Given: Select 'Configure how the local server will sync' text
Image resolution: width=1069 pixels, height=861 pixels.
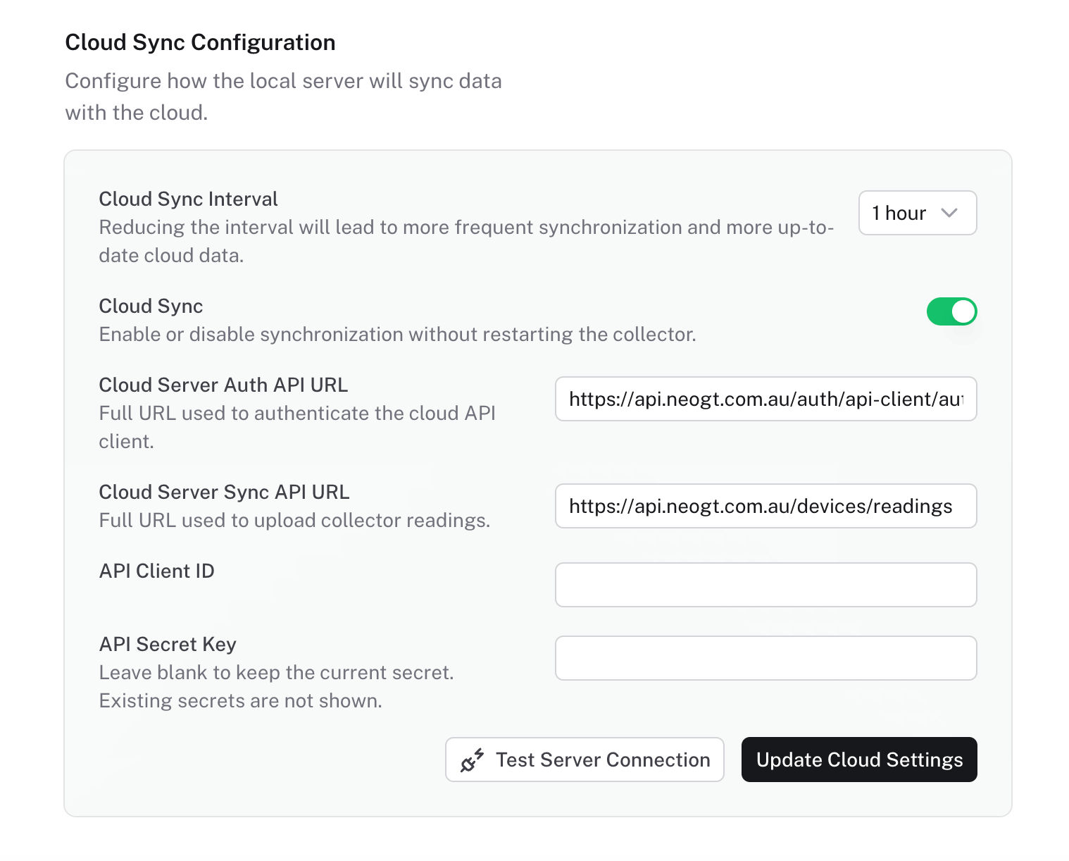Looking at the screenshot, I should [283, 97].
